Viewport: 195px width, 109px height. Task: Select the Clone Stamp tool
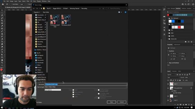coord(2,34)
